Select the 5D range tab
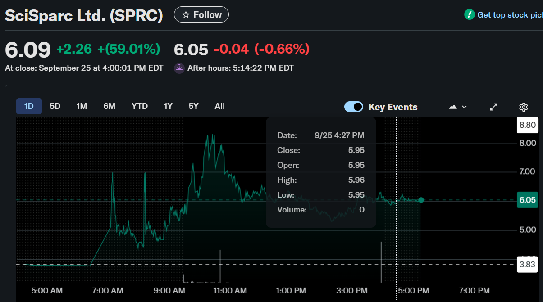Viewport: 543px width, 302px height. 55,106
